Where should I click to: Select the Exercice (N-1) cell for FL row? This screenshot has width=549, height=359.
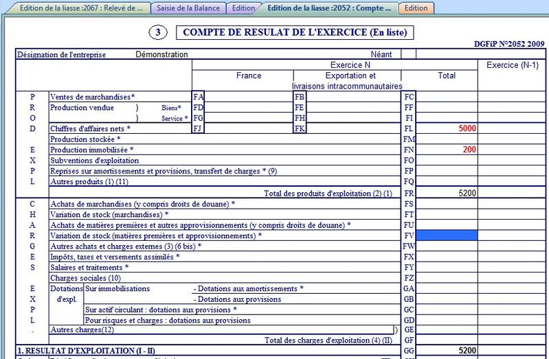(511, 128)
